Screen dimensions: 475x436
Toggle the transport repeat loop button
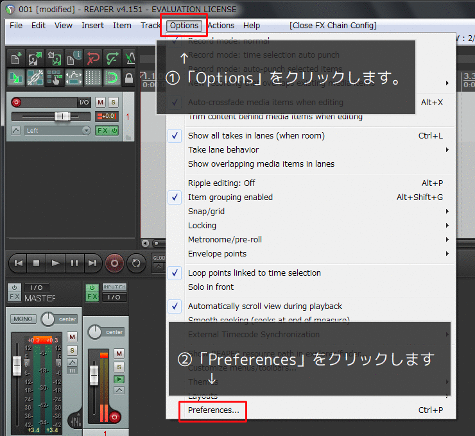pyautogui.click(x=136, y=263)
